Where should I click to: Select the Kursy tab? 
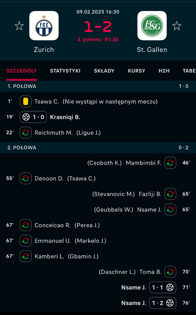(x=137, y=71)
